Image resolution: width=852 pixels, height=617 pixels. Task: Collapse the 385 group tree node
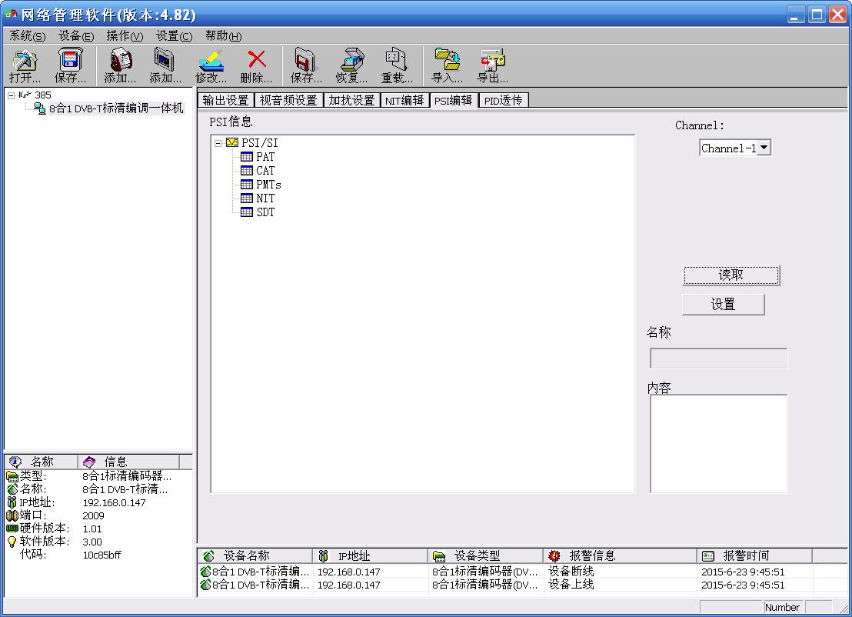(x=11, y=95)
